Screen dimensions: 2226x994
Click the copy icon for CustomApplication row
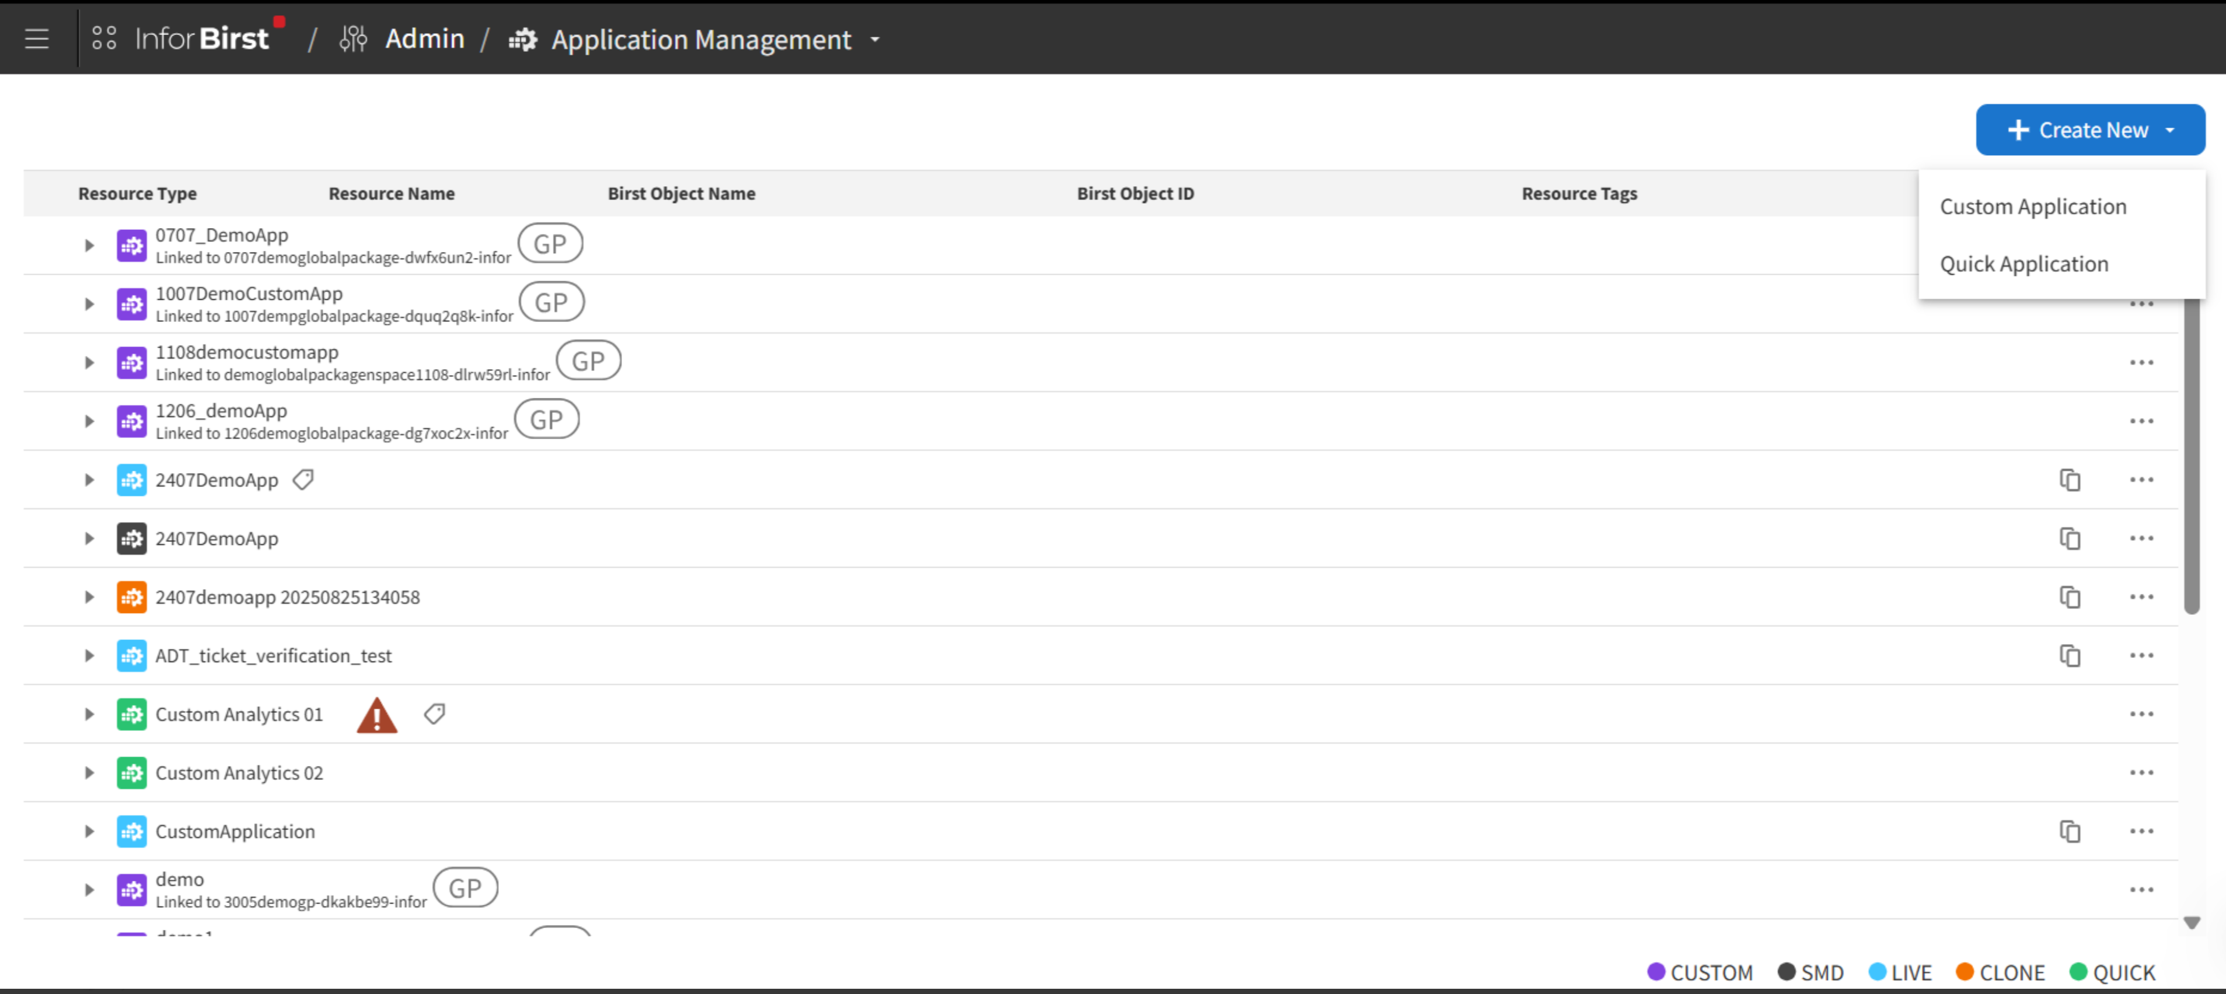2070,831
